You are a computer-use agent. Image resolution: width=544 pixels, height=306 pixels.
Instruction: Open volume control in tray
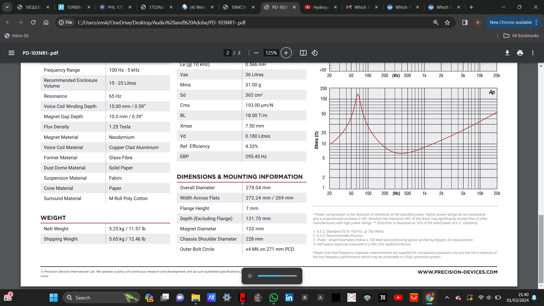(x=489, y=297)
